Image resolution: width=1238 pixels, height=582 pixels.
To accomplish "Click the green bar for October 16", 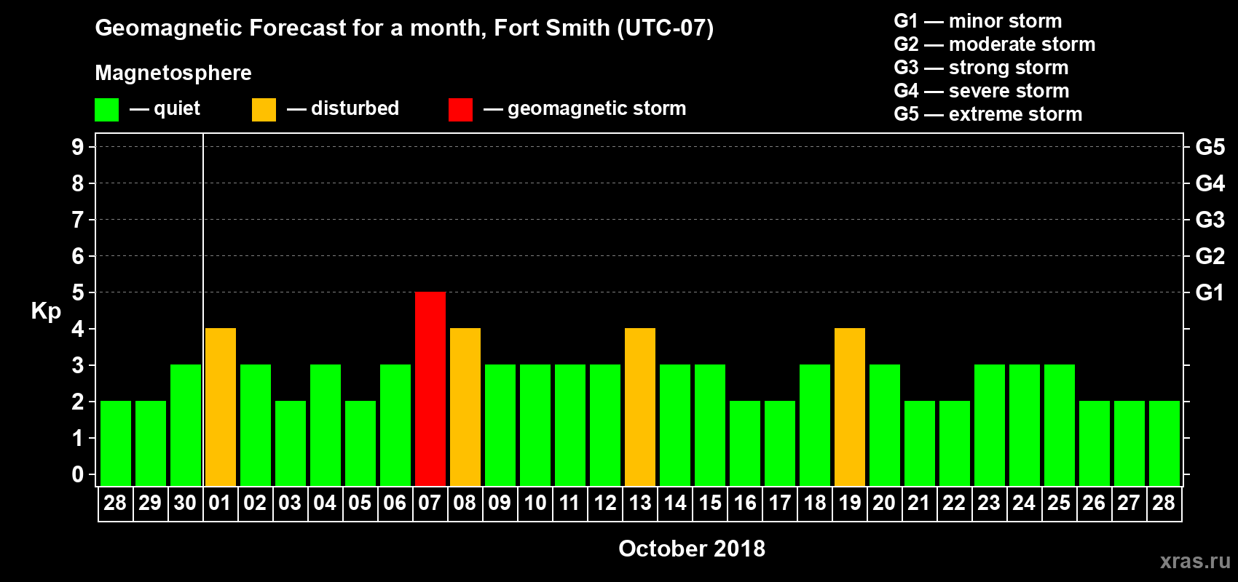I will click(x=745, y=443).
